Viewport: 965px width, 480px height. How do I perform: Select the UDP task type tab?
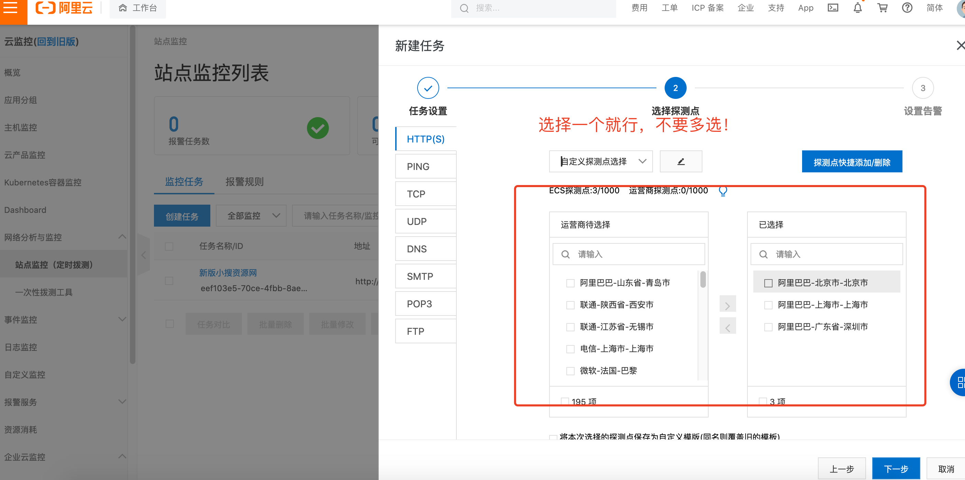(x=425, y=222)
